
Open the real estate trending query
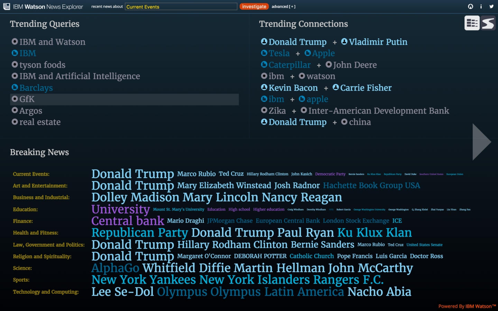pyautogui.click(x=40, y=122)
